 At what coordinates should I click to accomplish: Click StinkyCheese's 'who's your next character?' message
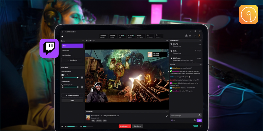[x=182, y=88]
